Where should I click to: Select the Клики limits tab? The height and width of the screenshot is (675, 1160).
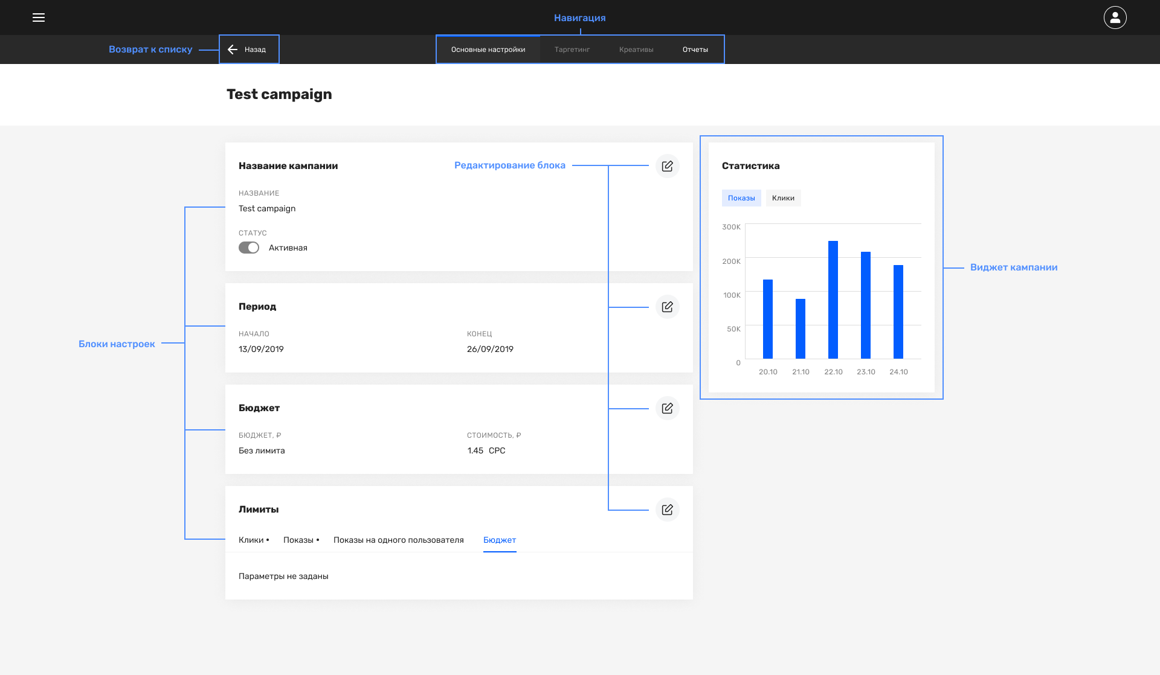[x=254, y=540]
